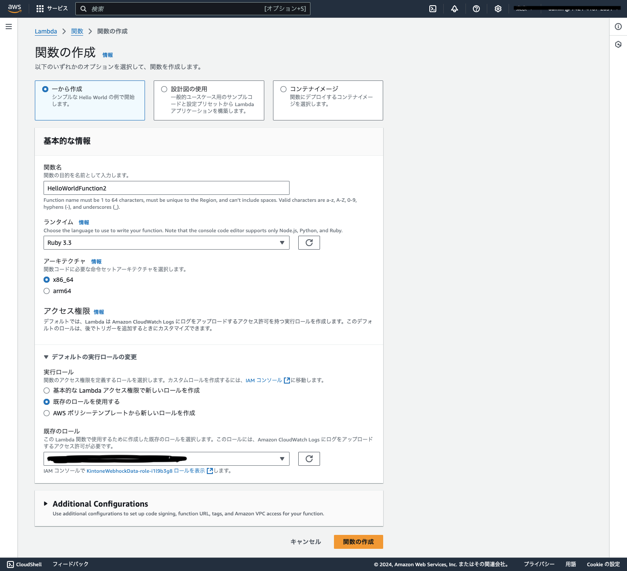This screenshot has width=627, height=571.
Task: Click the CloudShell icon in the footer
Action: tap(10, 564)
